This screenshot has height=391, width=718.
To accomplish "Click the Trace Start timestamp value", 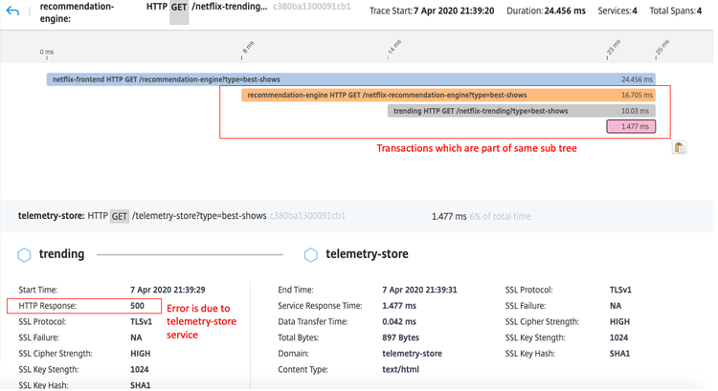I will (x=454, y=11).
